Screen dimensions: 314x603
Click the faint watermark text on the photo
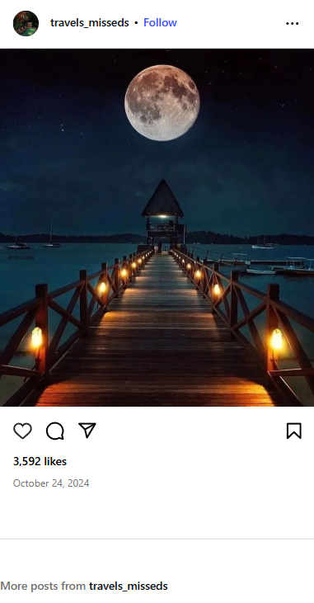[x=21, y=257]
